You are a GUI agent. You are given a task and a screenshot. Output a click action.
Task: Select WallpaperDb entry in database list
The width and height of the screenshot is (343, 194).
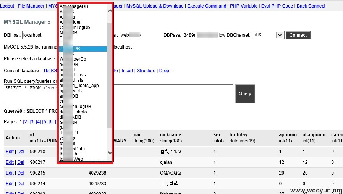click(73, 59)
